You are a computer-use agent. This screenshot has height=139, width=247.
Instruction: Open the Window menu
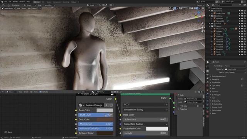[22, 2]
